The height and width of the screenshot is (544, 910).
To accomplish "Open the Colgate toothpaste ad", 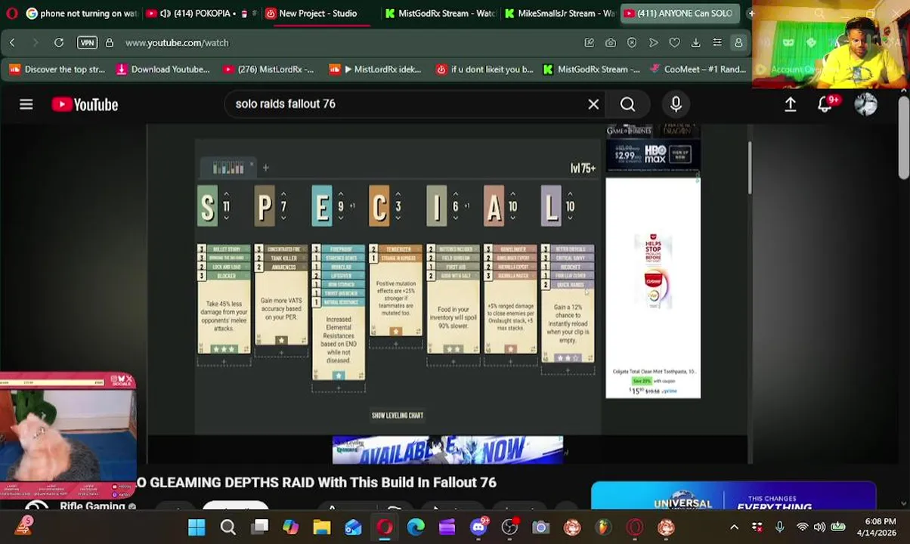I will pos(653,289).
